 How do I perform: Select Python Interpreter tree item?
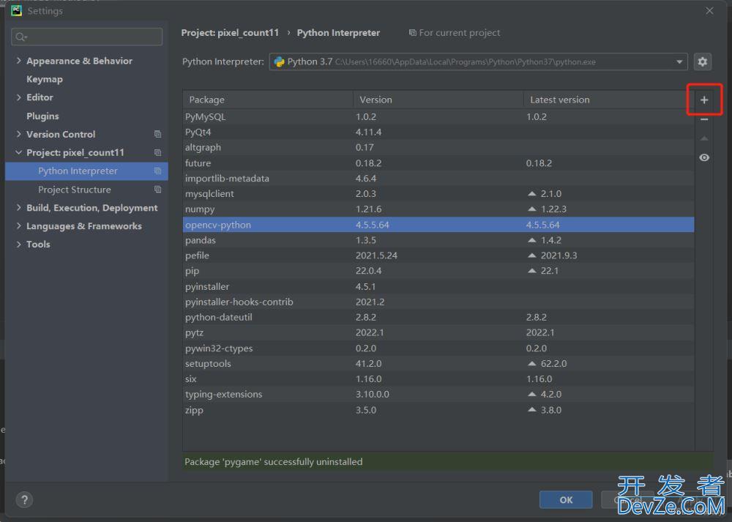tap(87, 171)
